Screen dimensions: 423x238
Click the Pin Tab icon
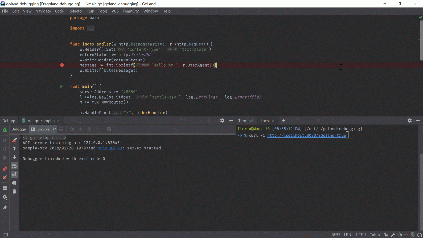pyautogui.click(x=5, y=208)
